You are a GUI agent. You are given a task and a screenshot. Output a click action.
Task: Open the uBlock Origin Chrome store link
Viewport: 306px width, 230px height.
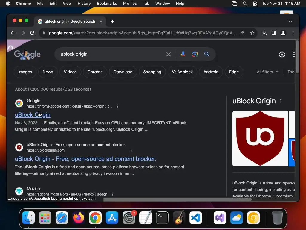(x=33, y=115)
